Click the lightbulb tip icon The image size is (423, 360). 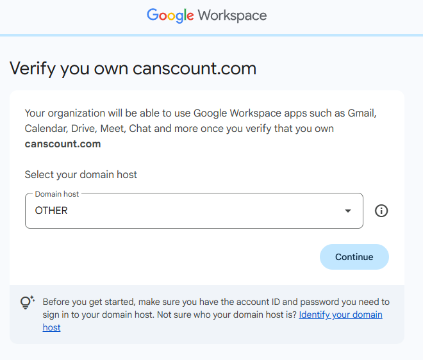pos(28,302)
